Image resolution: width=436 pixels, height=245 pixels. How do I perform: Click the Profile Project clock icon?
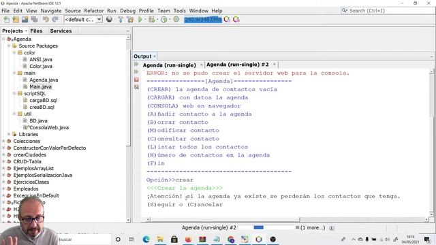164,20
